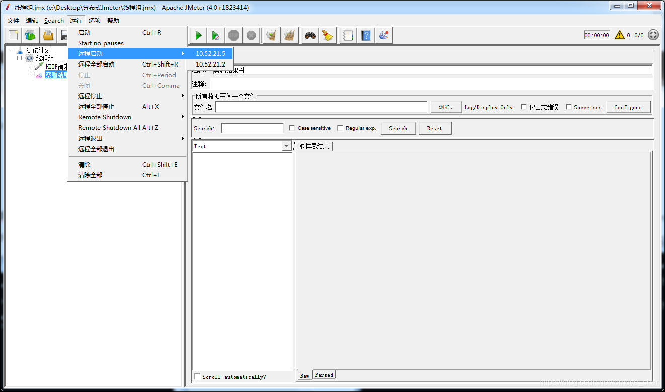Click the Clear broom-with-gear icon
665x392 pixels.
click(271, 35)
